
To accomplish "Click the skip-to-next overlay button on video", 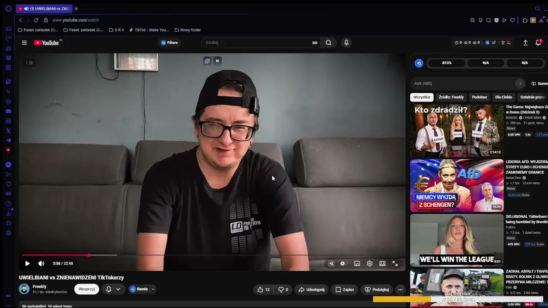I will pyautogui.click(x=217, y=61).
